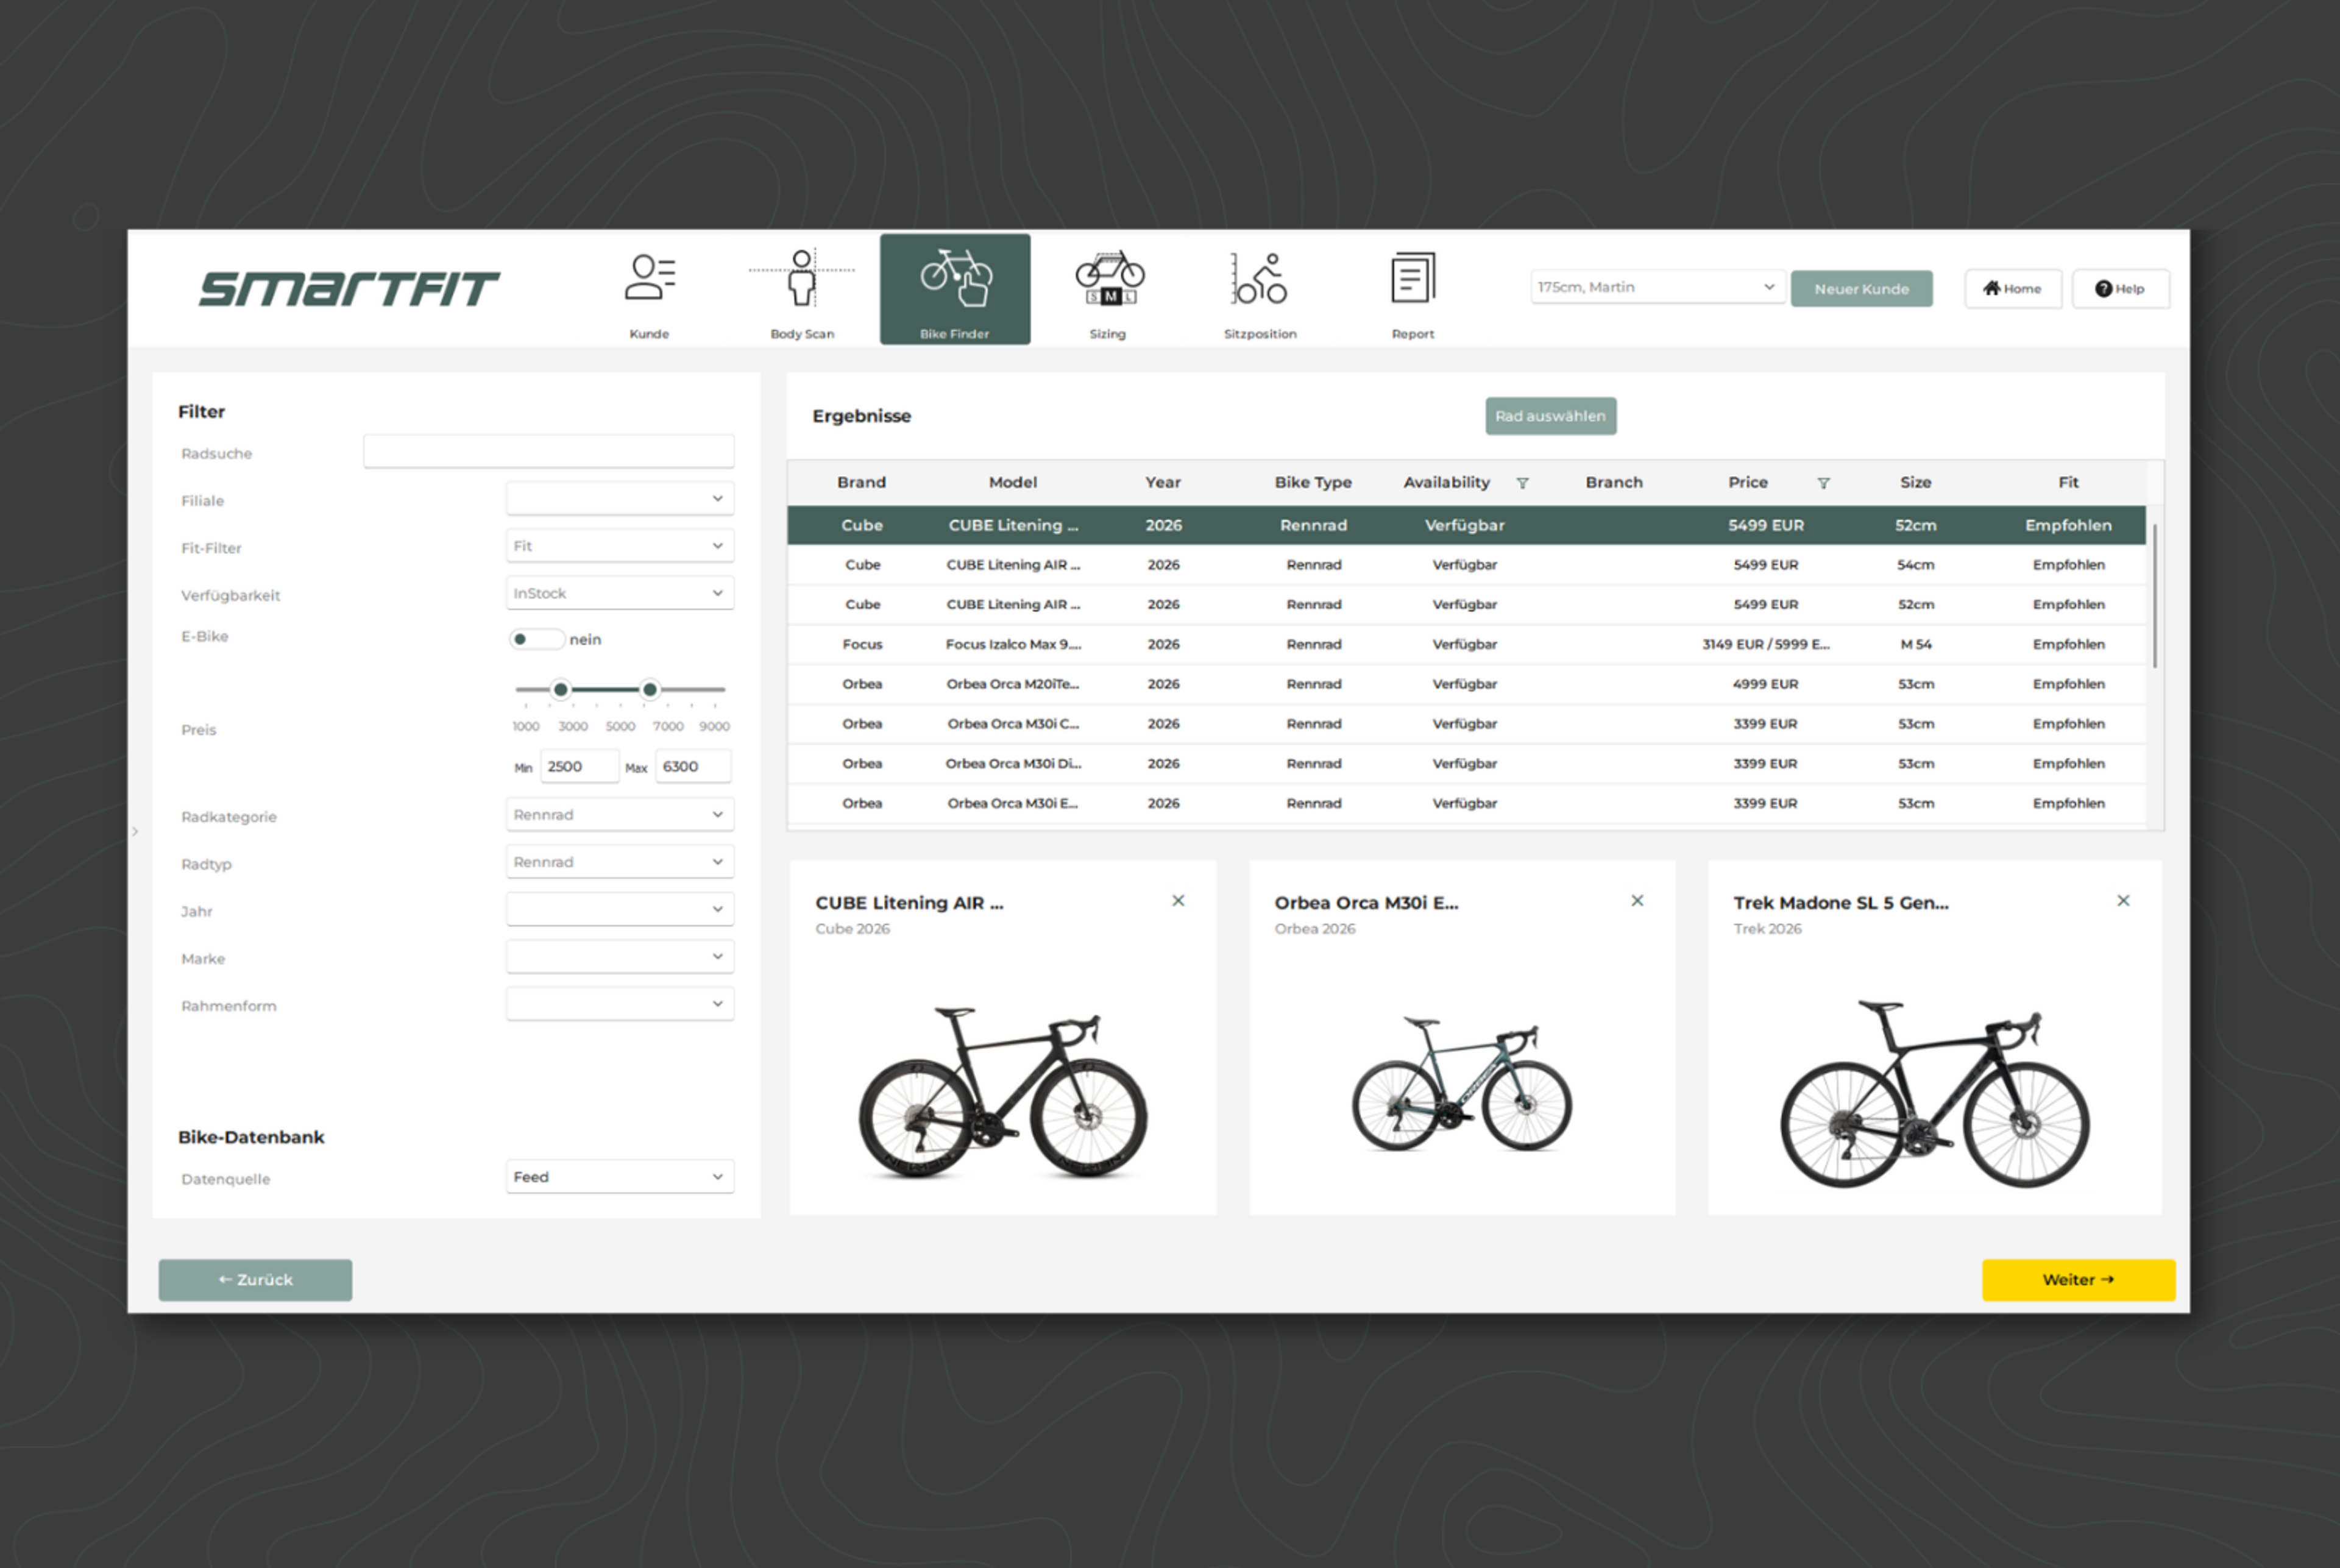Open the customer selector 175cm, Martin
The image size is (2340, 1568).
(1656, 287)
